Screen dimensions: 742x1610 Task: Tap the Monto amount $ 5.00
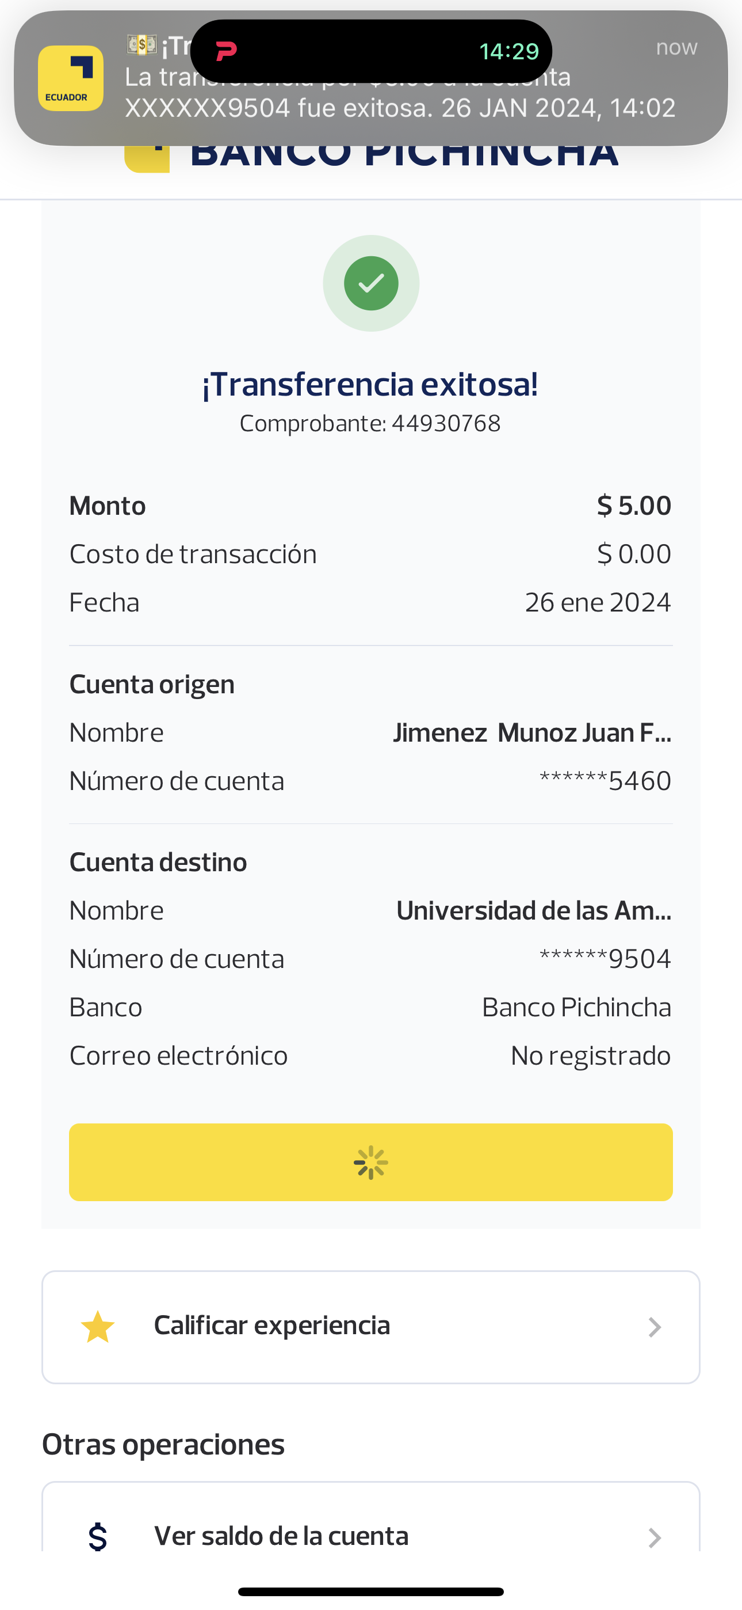pyautogui.click(x=633, y=506)
